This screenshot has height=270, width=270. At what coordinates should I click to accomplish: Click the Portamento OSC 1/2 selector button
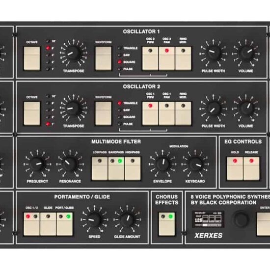tap(31, 224)
